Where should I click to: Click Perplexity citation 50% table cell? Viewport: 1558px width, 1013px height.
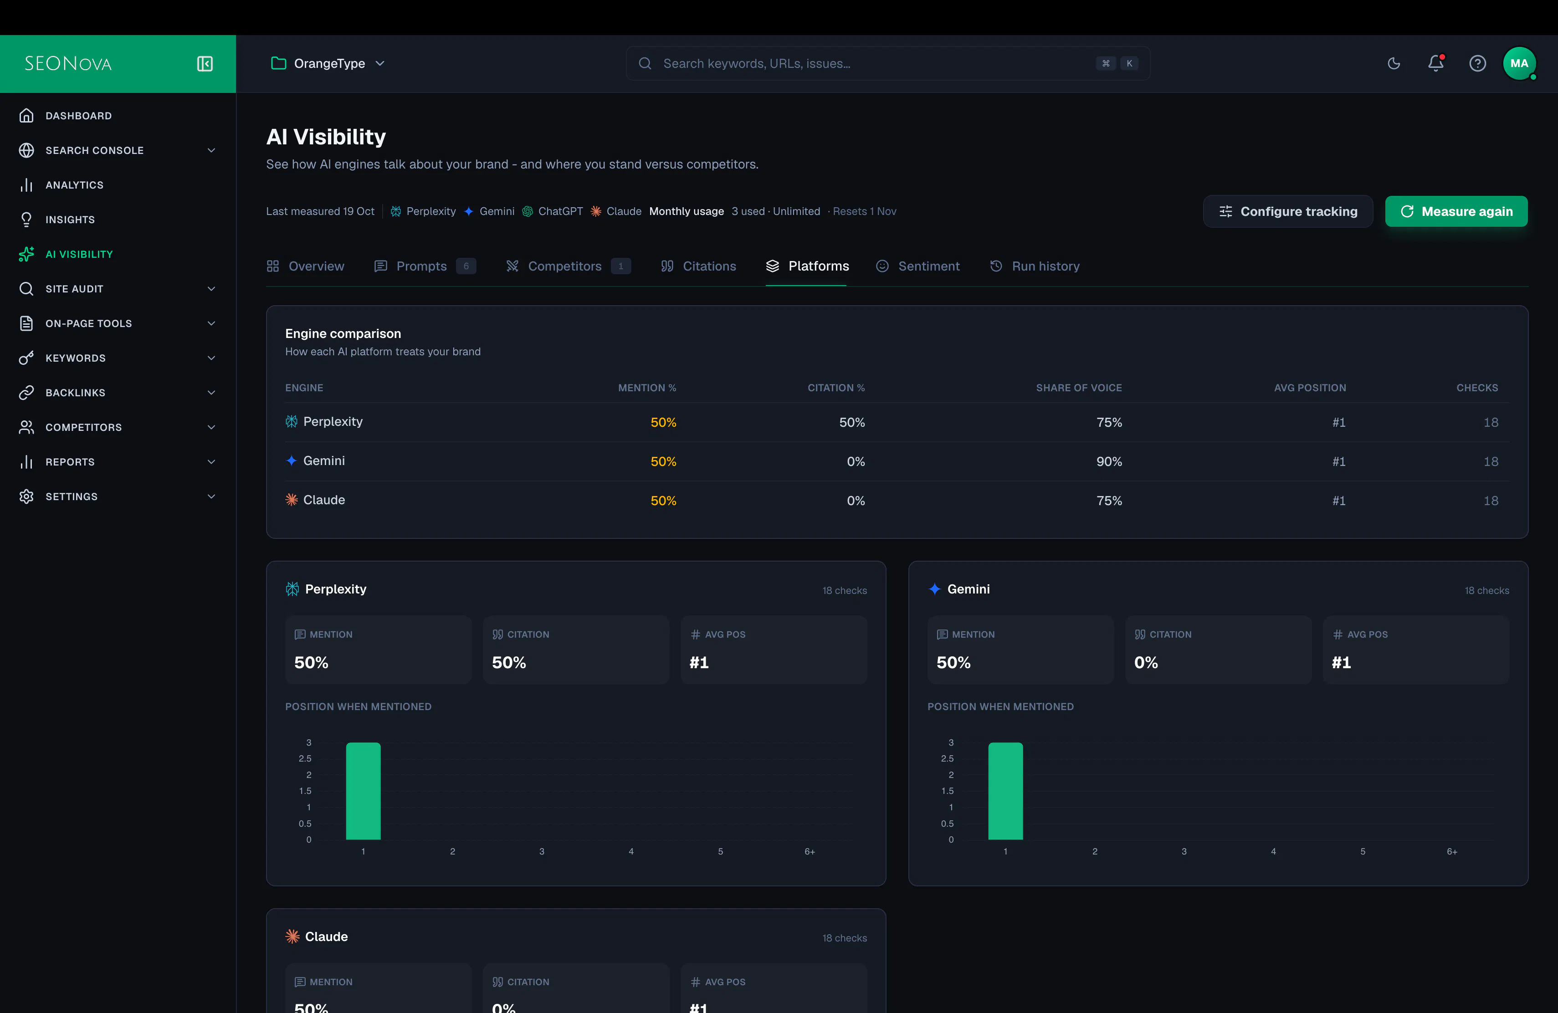(852, 423)
